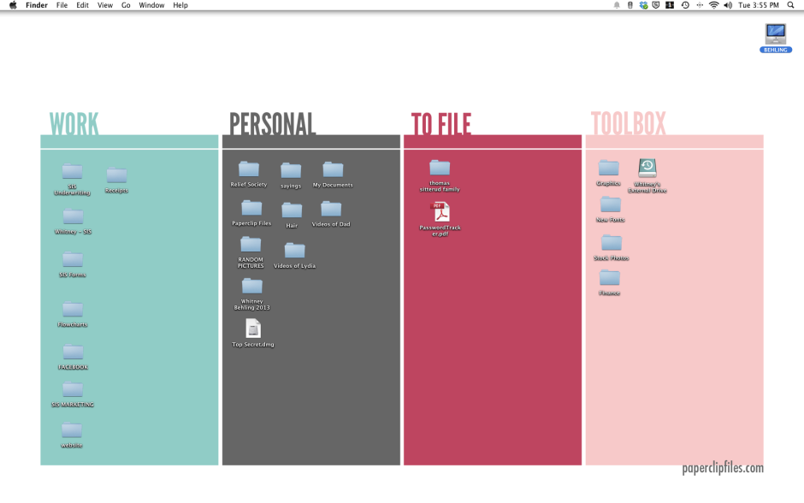This screenshot has height=503, width=804.
Task: Open the volume control menu
Action: pyautogui.click(x=728, y=5)
